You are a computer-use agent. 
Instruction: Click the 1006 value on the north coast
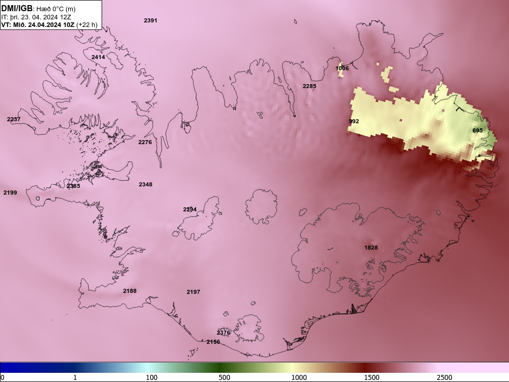pos(342,68)
